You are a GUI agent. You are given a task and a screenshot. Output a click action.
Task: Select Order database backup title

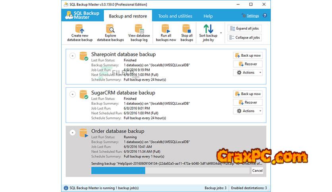coord(118,131)
